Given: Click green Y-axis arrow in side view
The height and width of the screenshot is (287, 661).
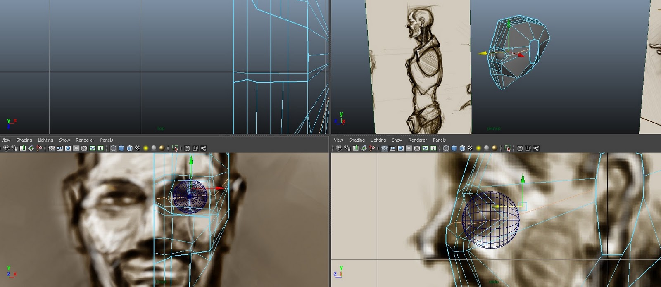Looking at the screenshot, I should (523, 178).
